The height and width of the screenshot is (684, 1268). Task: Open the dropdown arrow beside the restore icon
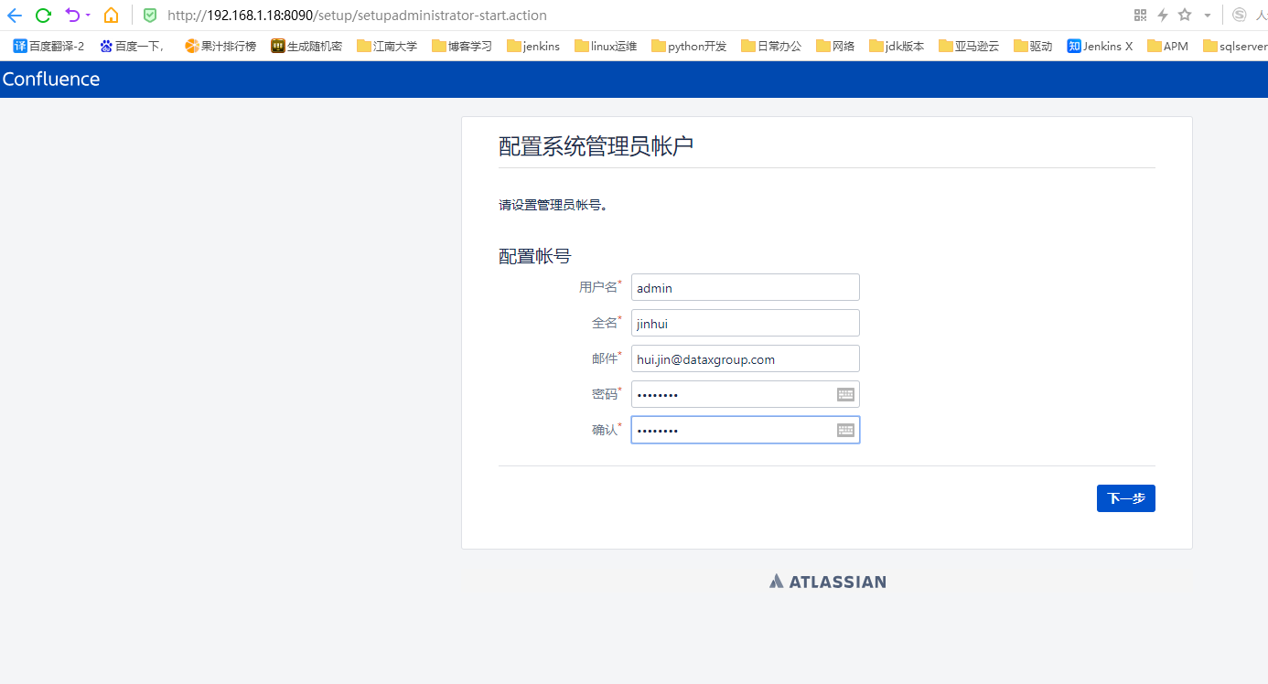click(x=88, y=16)
